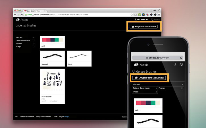Viewport: 206px width, 128px height.
Task: Open the Coral brush thumbnail
Action: [x=79, y=59]
